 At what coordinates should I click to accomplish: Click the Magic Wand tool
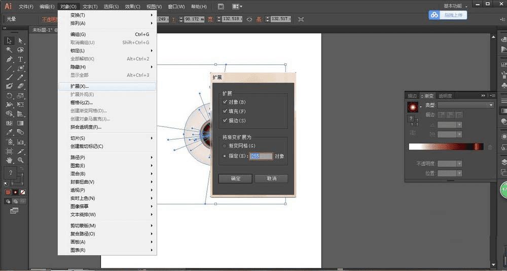pyautogui.click(x=9, y=50)
